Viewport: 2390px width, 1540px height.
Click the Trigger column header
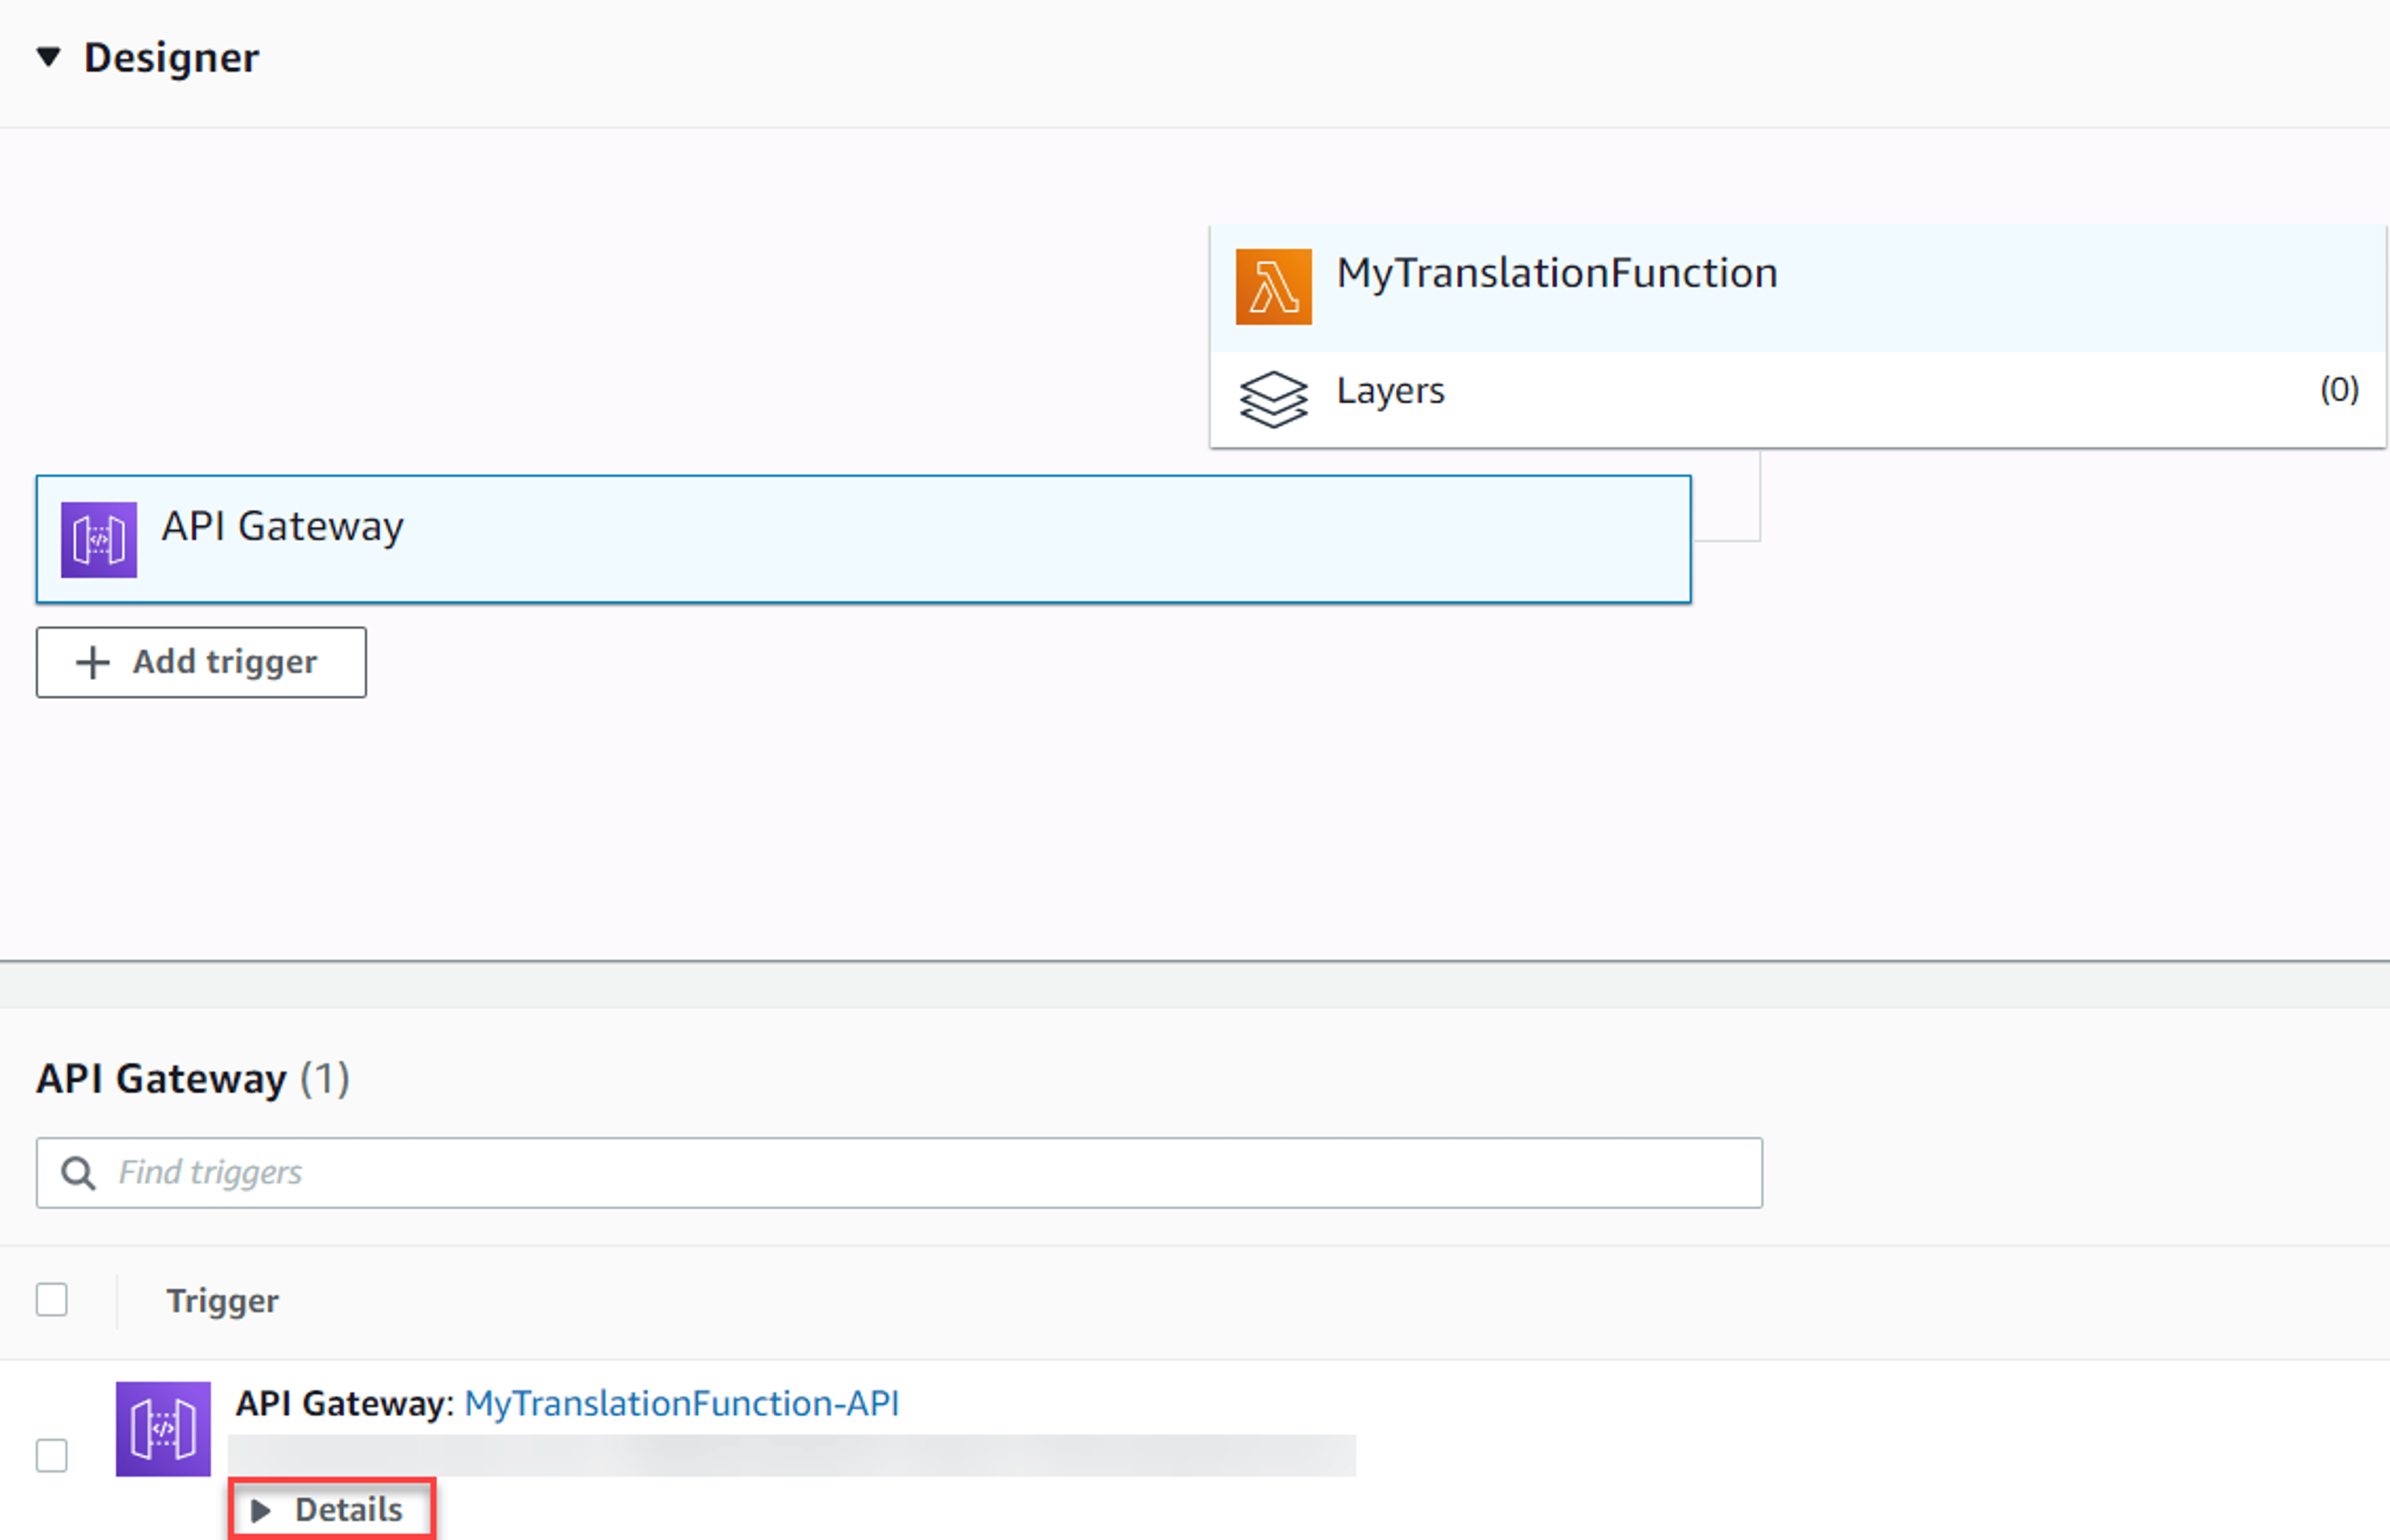[222, 1301]
